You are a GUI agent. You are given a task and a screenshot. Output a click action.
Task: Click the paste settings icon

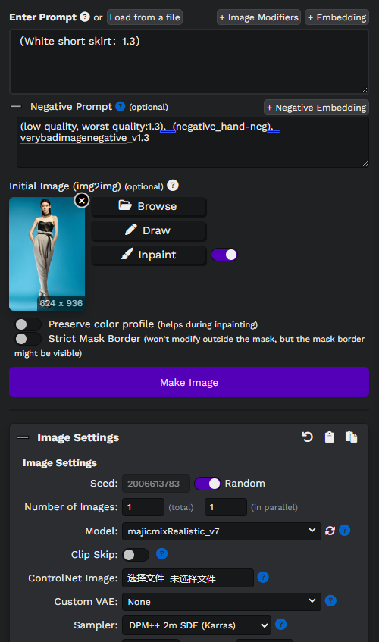351,437
